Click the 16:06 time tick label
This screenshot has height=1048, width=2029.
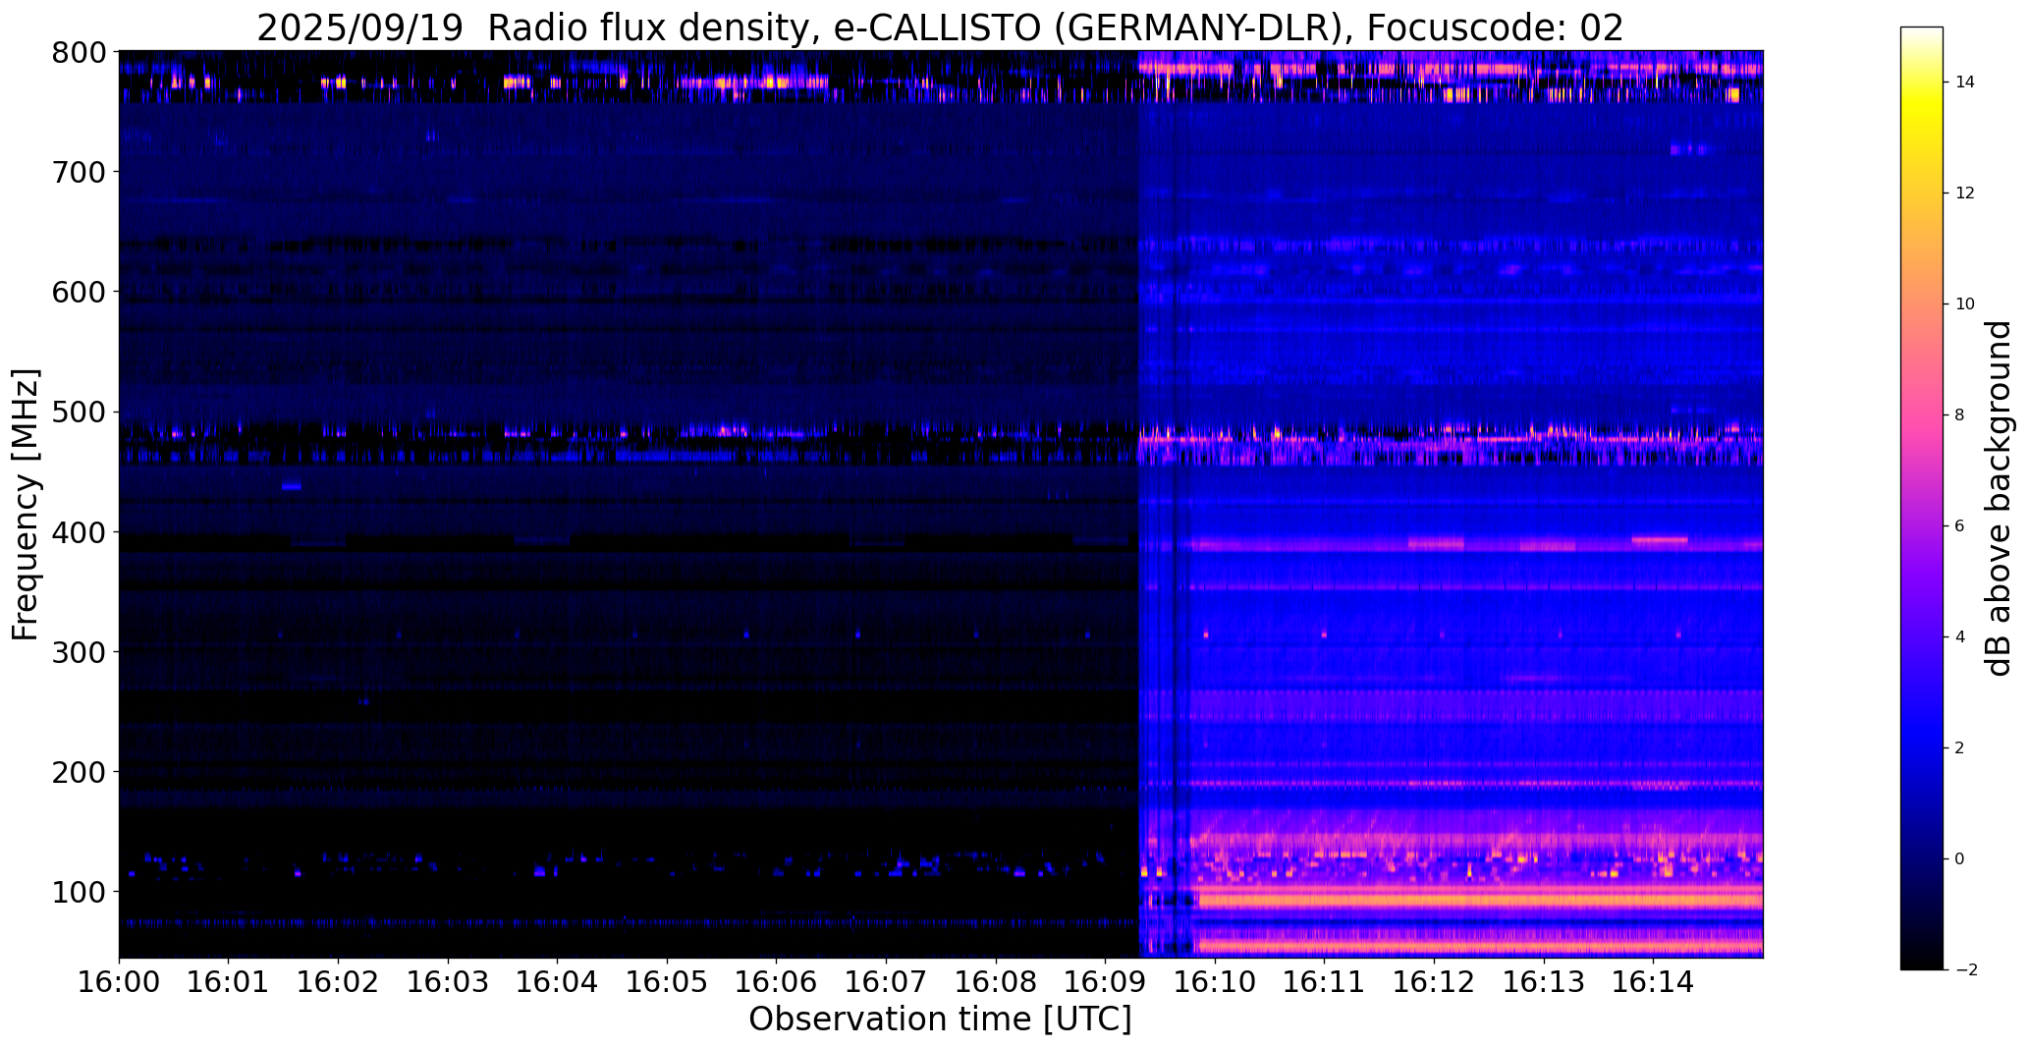(x=777, y=981)
